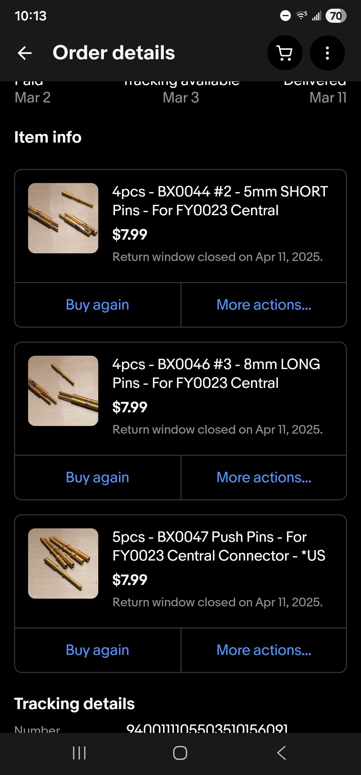
Task: Open the three-dot overflow menu
Action: point(327,53)
